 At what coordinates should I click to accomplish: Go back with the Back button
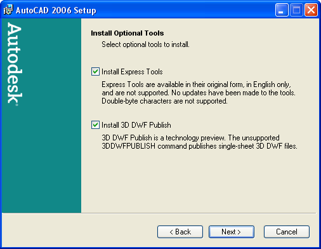180,232
